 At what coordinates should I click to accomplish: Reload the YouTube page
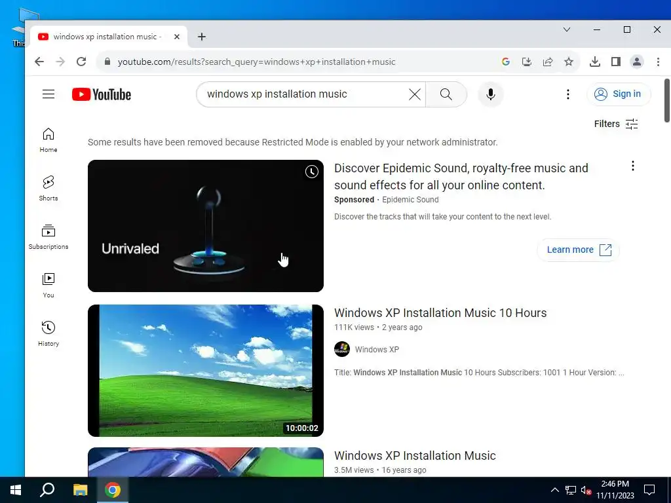tap(81, 62)
